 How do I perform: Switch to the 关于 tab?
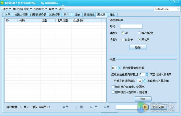[8, 15]
